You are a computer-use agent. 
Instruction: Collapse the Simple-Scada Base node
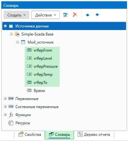coord(11,34)
